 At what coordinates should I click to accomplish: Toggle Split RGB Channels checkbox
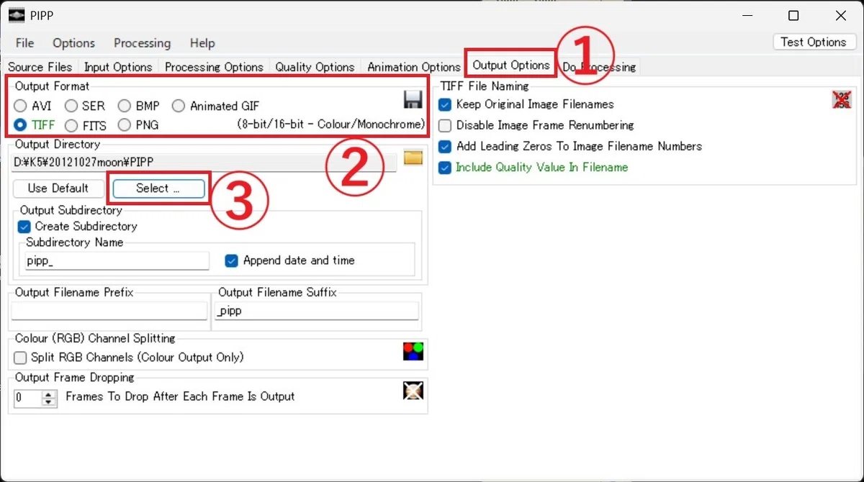(x=20, y=358)
